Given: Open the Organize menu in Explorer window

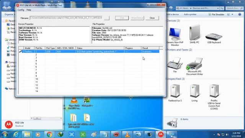Looking at the screenshot, I should (x=9, y=15).
